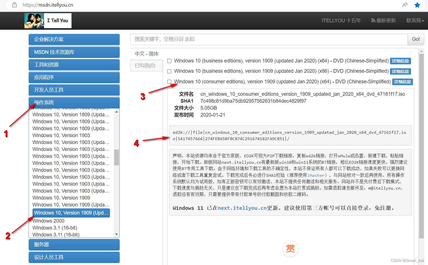Toggle 详细信息 for consumer editions x64
The height and width of the screenshot is (265, 428).
coord(402,82)
